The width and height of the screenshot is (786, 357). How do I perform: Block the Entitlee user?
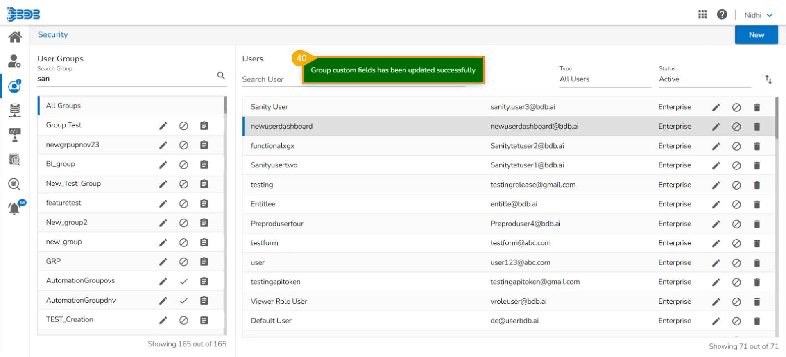click(736, 205)
